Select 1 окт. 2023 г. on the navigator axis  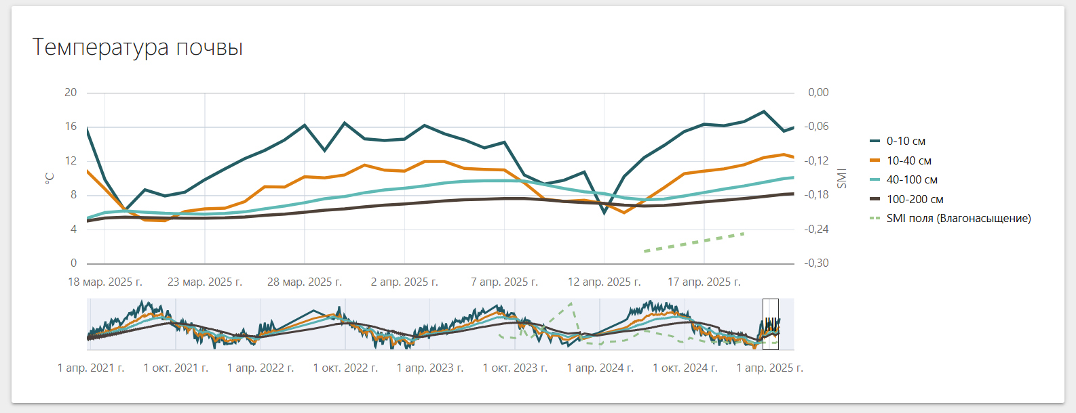(515, 368)
